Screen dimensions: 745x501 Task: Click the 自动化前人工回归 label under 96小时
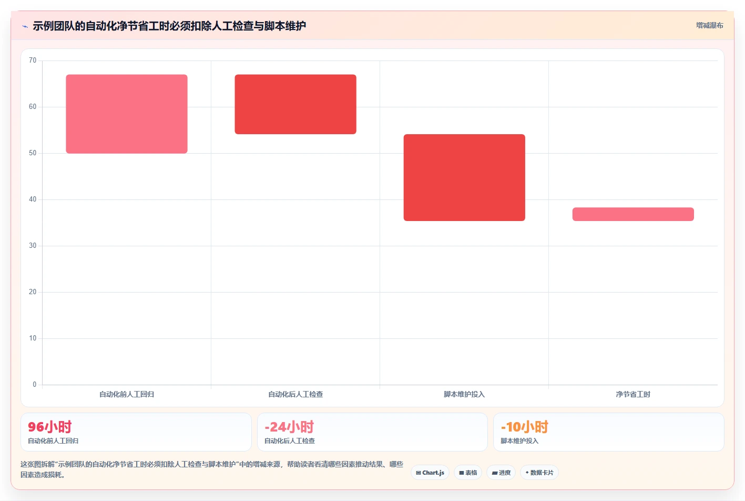[53, 441]
